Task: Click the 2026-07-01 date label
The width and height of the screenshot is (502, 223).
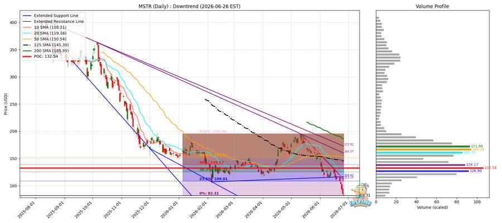Action: 340,209
